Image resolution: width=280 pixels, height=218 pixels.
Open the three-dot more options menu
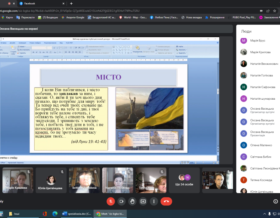[154, 201]
